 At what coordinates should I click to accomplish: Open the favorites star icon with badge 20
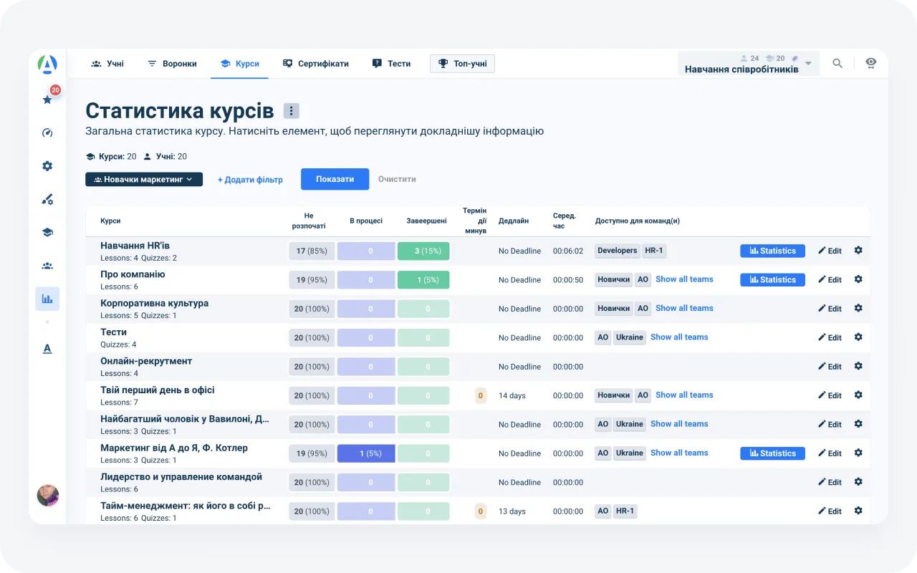47,100
